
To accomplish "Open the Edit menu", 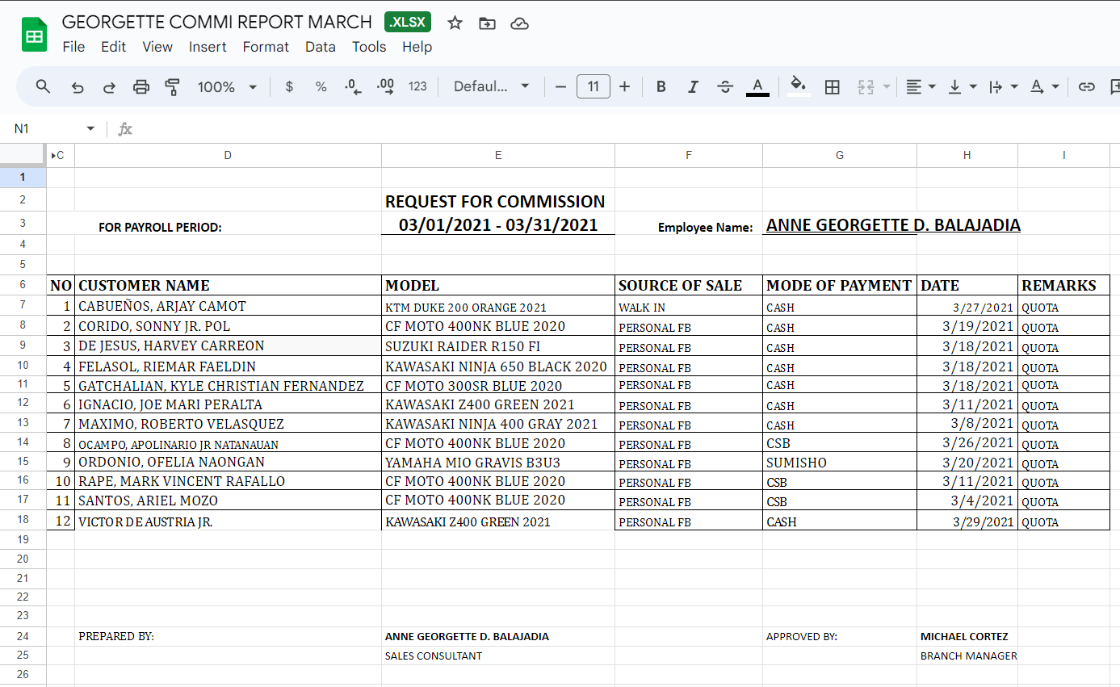I will [113, 47].
